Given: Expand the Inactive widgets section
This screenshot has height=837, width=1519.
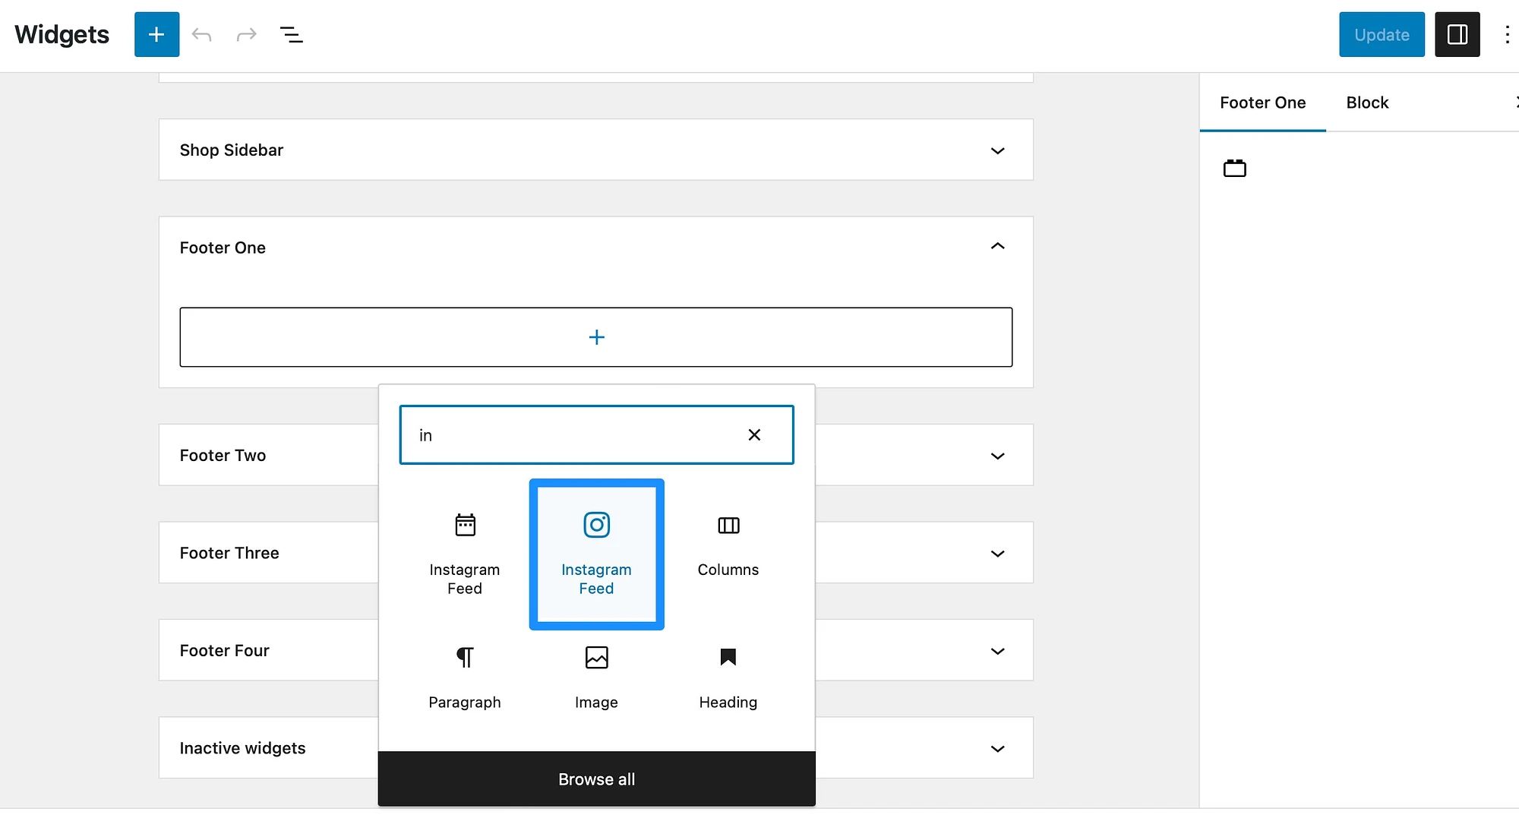Looking at the screenshot, I should tap(996, 747).
